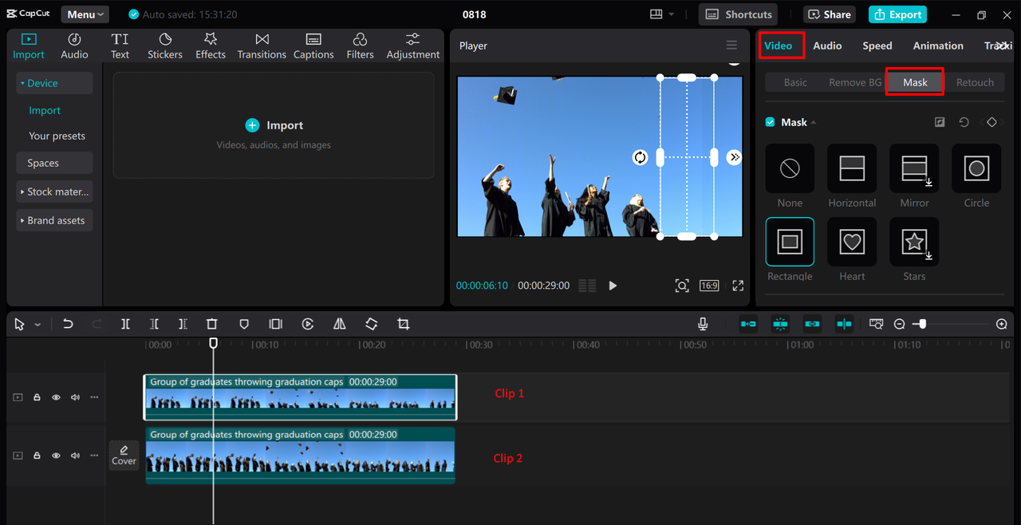
Task: Select the Basic sub-tab
Action: [x=795, y=82]
